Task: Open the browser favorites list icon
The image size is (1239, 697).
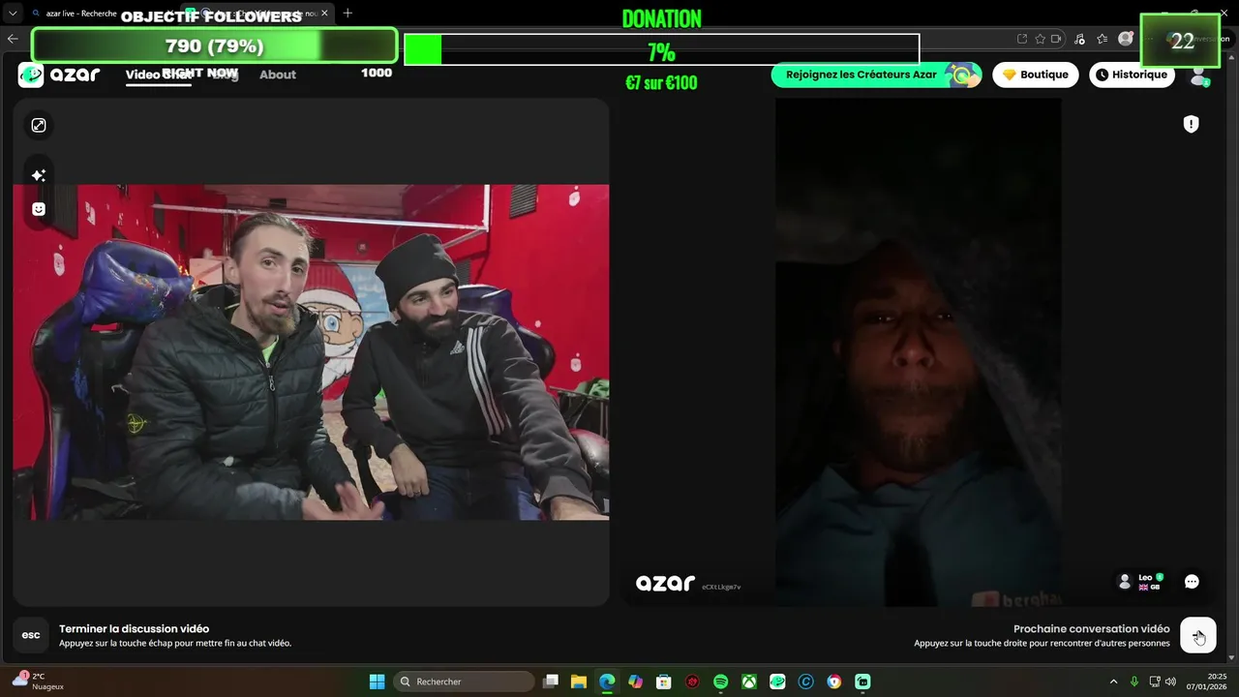Action: 1103,39
